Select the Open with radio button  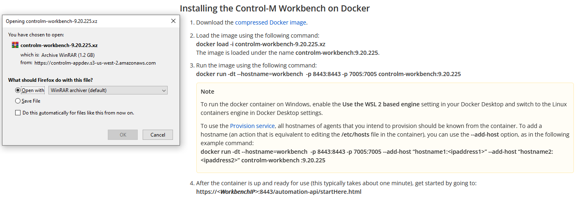[x=18, y=90]
